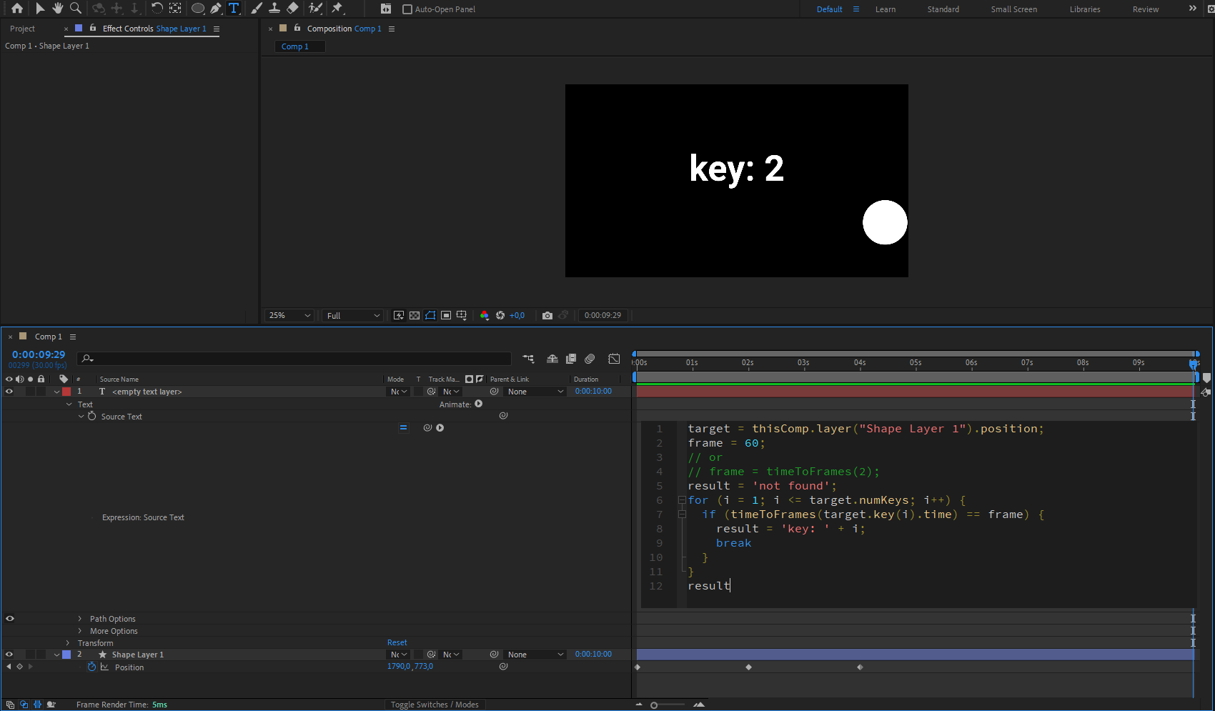Expand Path Options on the text layer
1215x711 pixels.
point(79,618)
